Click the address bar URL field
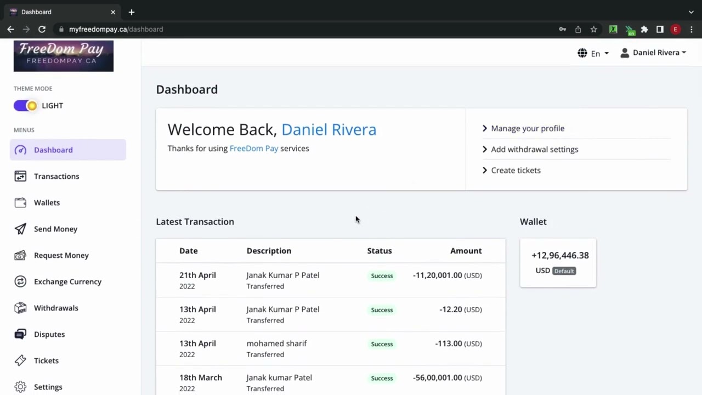This screenshot has height=395, width=702. [307, 29]
